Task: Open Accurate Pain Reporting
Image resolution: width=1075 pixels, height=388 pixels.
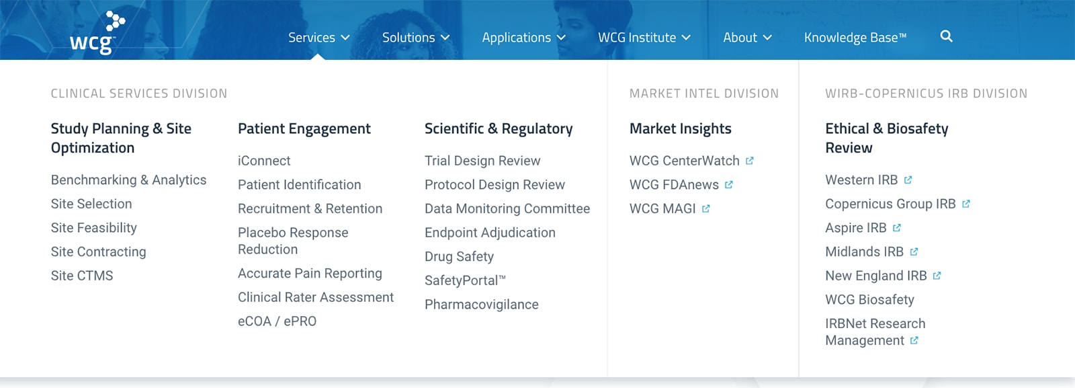Action: pos(310,273)
